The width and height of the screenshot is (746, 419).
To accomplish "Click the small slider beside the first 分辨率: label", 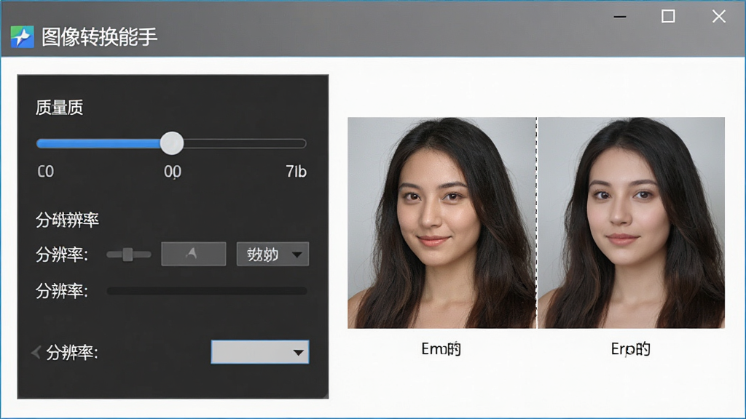I will pyautogui.click(x=128, y=255).
